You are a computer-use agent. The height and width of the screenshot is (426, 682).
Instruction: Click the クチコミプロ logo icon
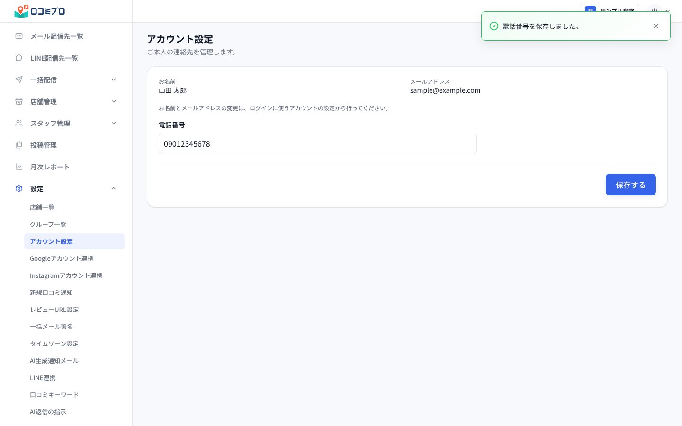22,11
